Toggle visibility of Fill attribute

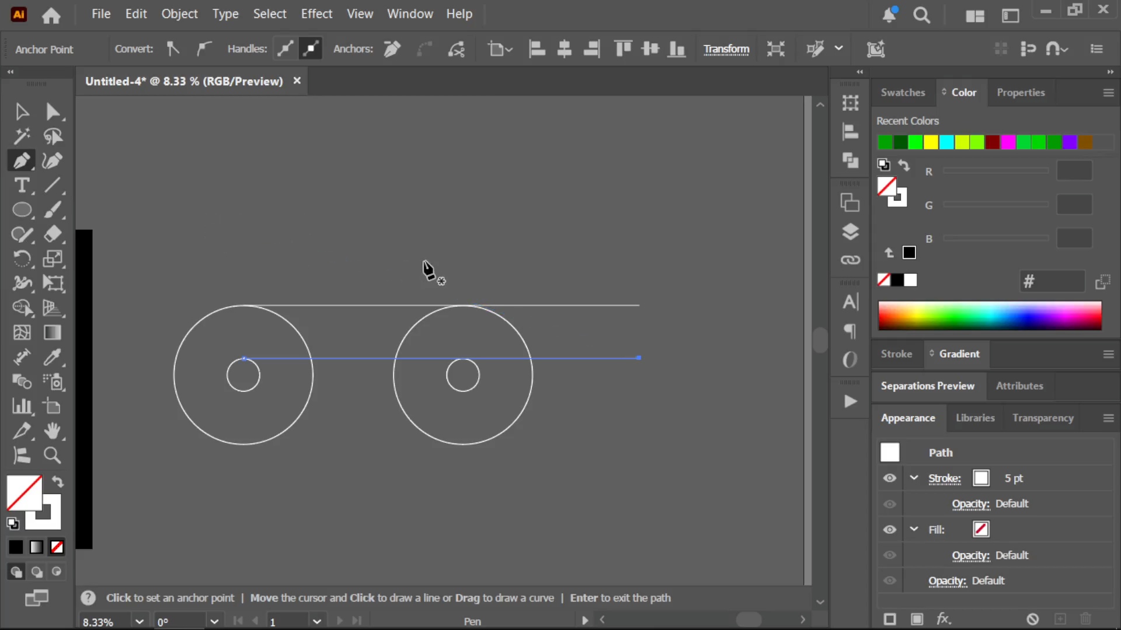click(x=889, y=530)
